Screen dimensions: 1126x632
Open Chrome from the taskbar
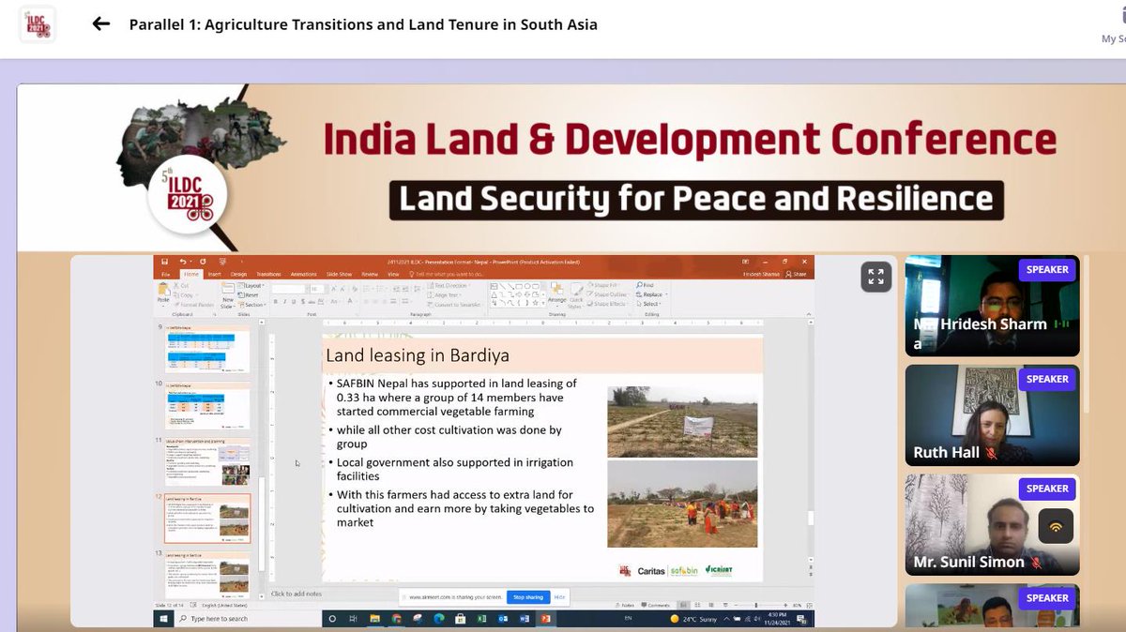pos(397,619)
